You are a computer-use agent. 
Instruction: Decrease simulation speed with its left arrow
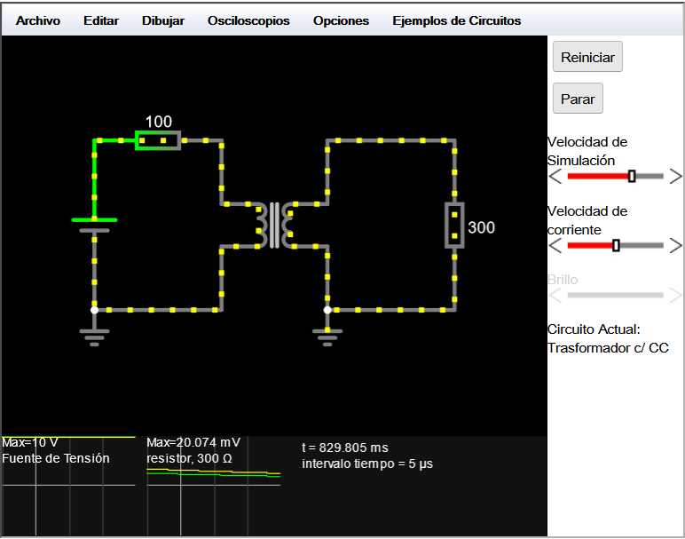[x=555, y=177]
